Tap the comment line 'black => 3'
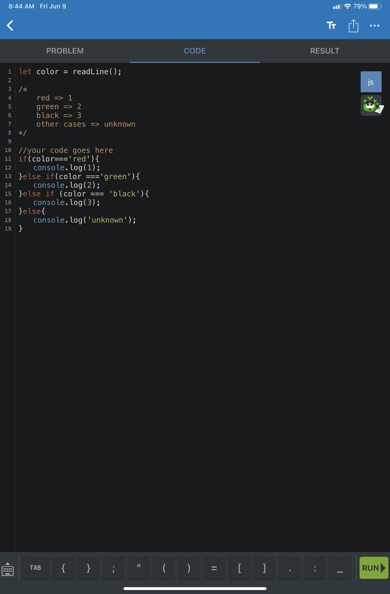Image resolution: width=390 pixels, height=594 pixels. [59, 115]
